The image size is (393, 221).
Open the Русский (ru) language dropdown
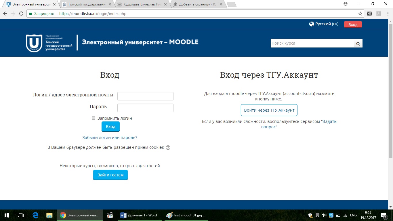click(x=324, y=24)
